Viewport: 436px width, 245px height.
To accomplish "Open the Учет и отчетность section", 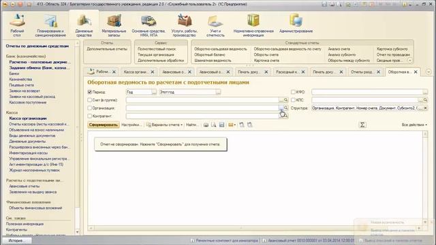I will (x=215, y=25).
